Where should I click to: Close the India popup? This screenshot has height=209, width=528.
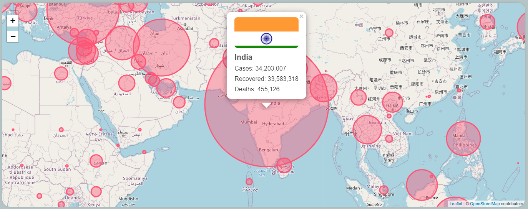[301, 16]
